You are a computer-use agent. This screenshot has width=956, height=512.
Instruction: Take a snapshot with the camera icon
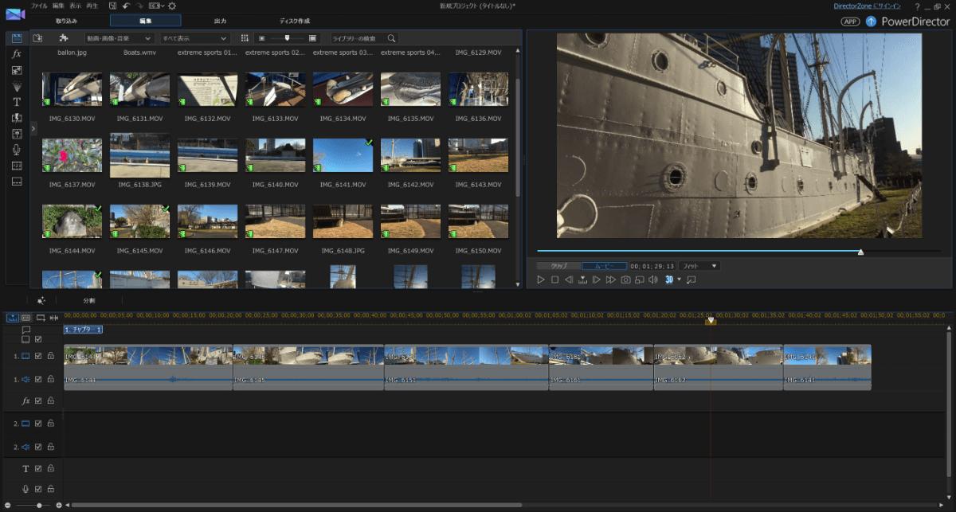click(626, 279)
